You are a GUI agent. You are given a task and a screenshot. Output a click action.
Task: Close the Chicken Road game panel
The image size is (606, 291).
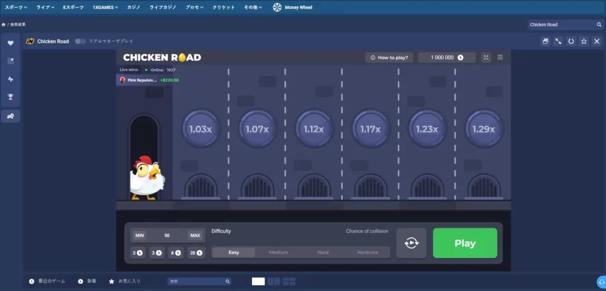[597, 41]
